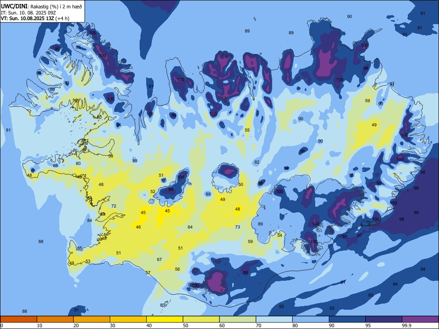Click the "85" humidity value on the map
Image resolution: width=439 pixels, height=329 pixels.
pyautogui.click(x=80, y=248)
